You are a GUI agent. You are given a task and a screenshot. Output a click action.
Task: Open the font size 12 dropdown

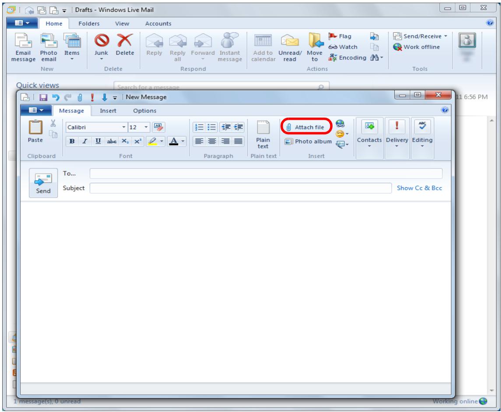pos(146,127)
